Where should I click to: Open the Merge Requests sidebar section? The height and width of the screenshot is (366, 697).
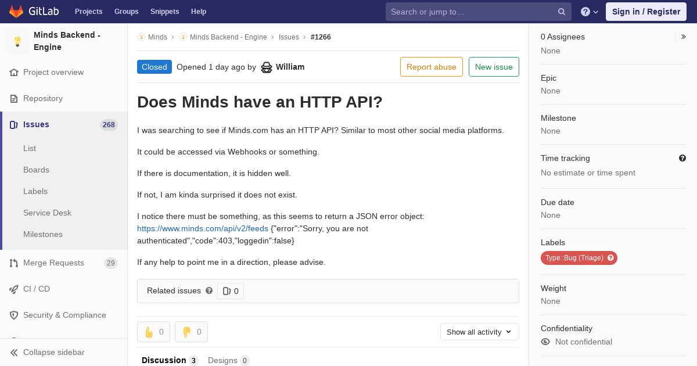(x=53, y=263)
